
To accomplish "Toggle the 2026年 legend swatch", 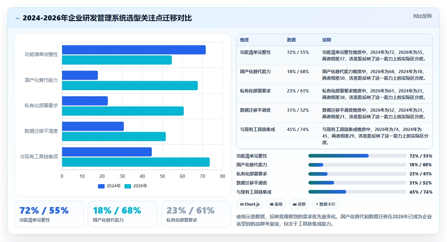I will 128,186.
